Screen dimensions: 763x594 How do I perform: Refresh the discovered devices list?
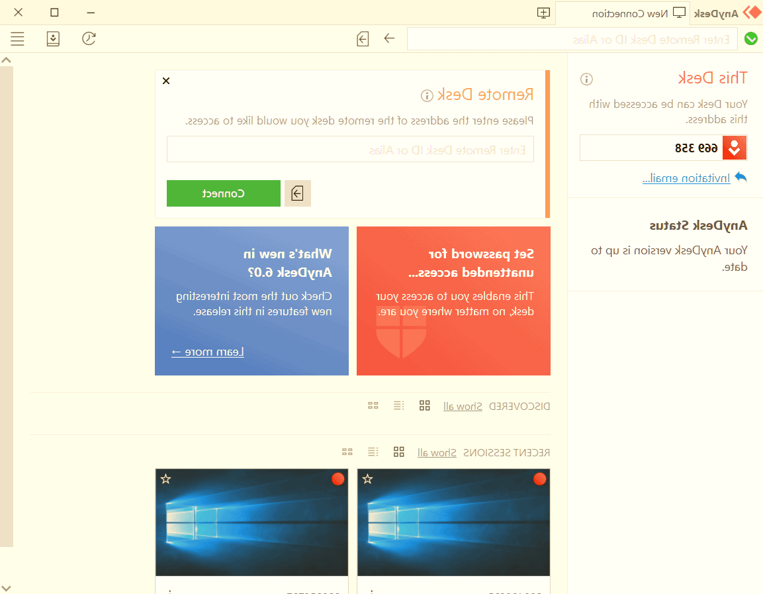[x=89, y=38]
